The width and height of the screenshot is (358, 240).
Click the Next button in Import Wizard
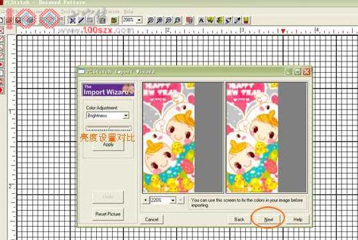coord(268,220)
